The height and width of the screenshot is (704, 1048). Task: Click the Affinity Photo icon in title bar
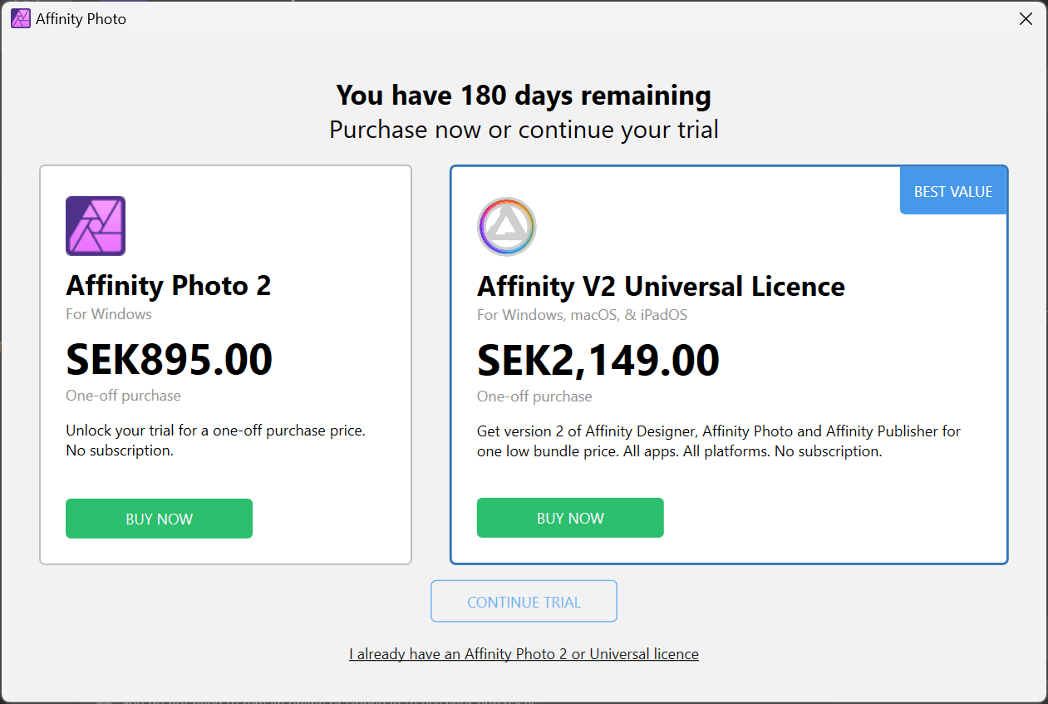(20, 17)
